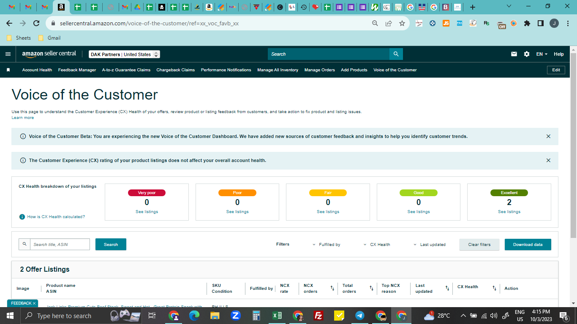The height and width of the screenshot is (324, 577).
Task: Open Manage Orders page
Action: (320, 70)
